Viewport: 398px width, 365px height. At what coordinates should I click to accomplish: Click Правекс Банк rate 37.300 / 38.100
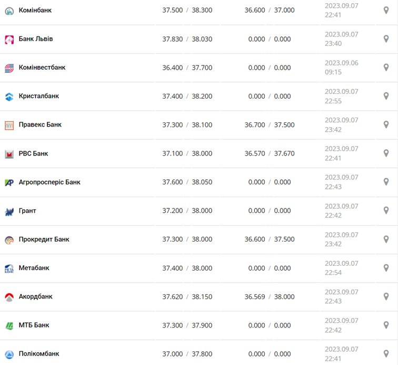(187, 125)
